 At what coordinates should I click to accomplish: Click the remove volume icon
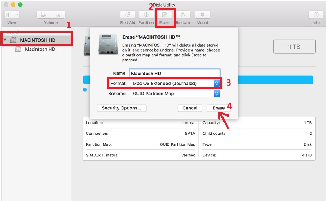[58, 15]
